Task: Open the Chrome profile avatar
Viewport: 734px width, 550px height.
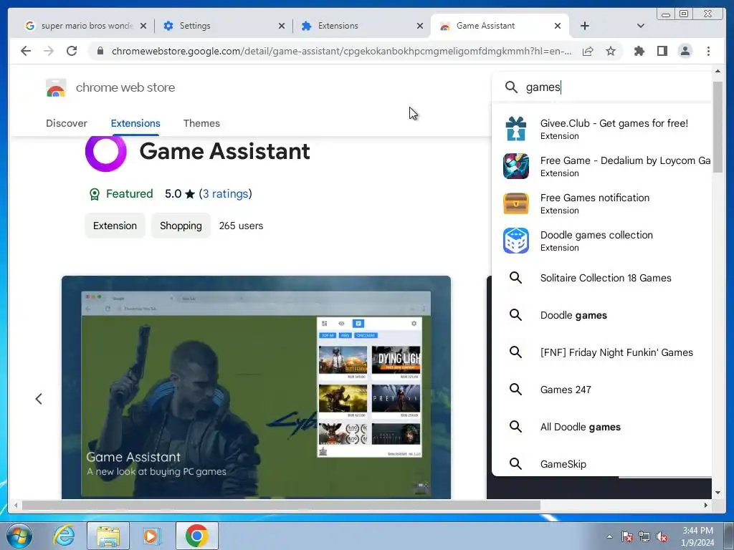Action: (x=685, y=51)
